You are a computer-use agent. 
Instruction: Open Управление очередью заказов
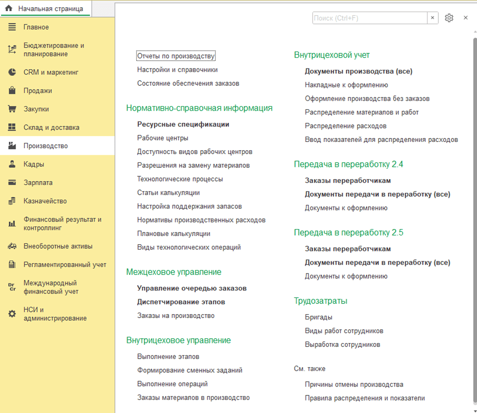point(191,288)
